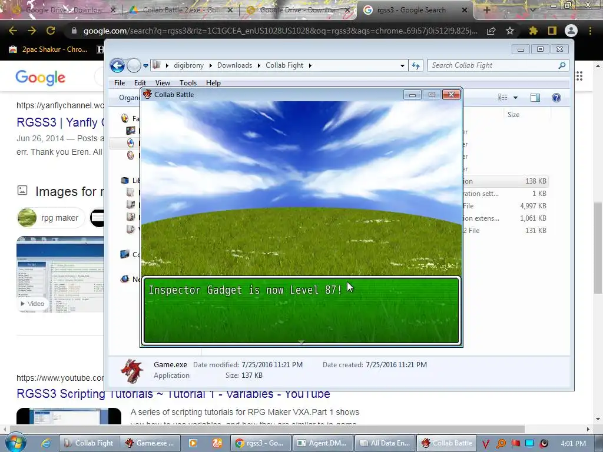This screenshot has width=603, height=452.
Task: Open the Tools menu in Explorer
Action: [x=188, y=82]
